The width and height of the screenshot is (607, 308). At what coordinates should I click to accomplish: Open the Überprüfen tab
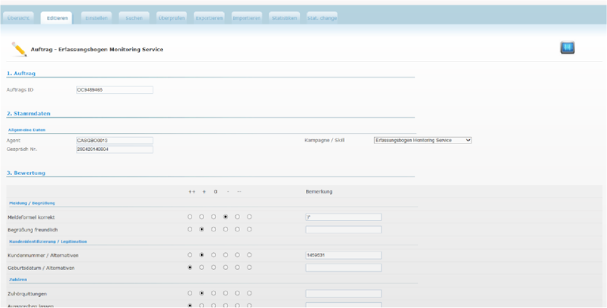point(173,18)
